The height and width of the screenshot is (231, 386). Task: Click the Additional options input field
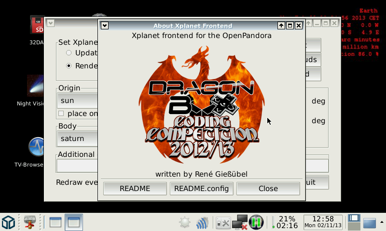coord(77,166)
